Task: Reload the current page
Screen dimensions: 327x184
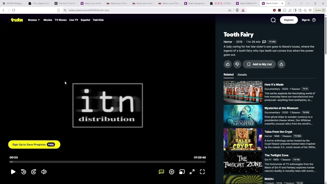Action: (14, 10)
